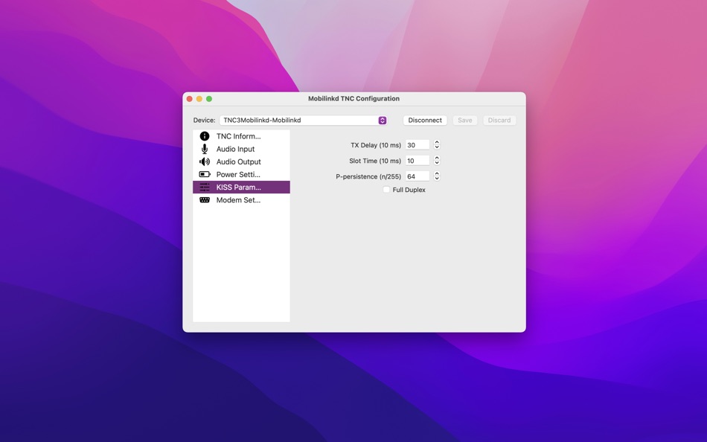Decrease Slot Time with the down stepper
The width and height of the screenshot is (707, 442).
(437, 162)
